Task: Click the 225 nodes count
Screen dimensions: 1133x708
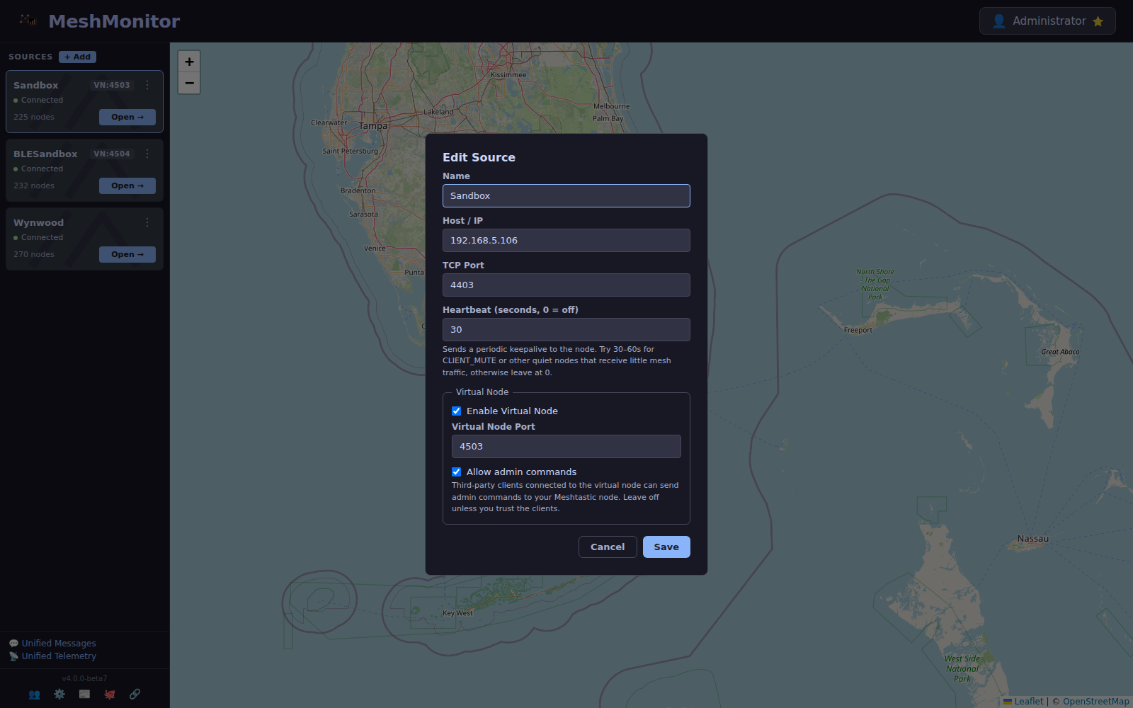Action: tap(34, 117)
